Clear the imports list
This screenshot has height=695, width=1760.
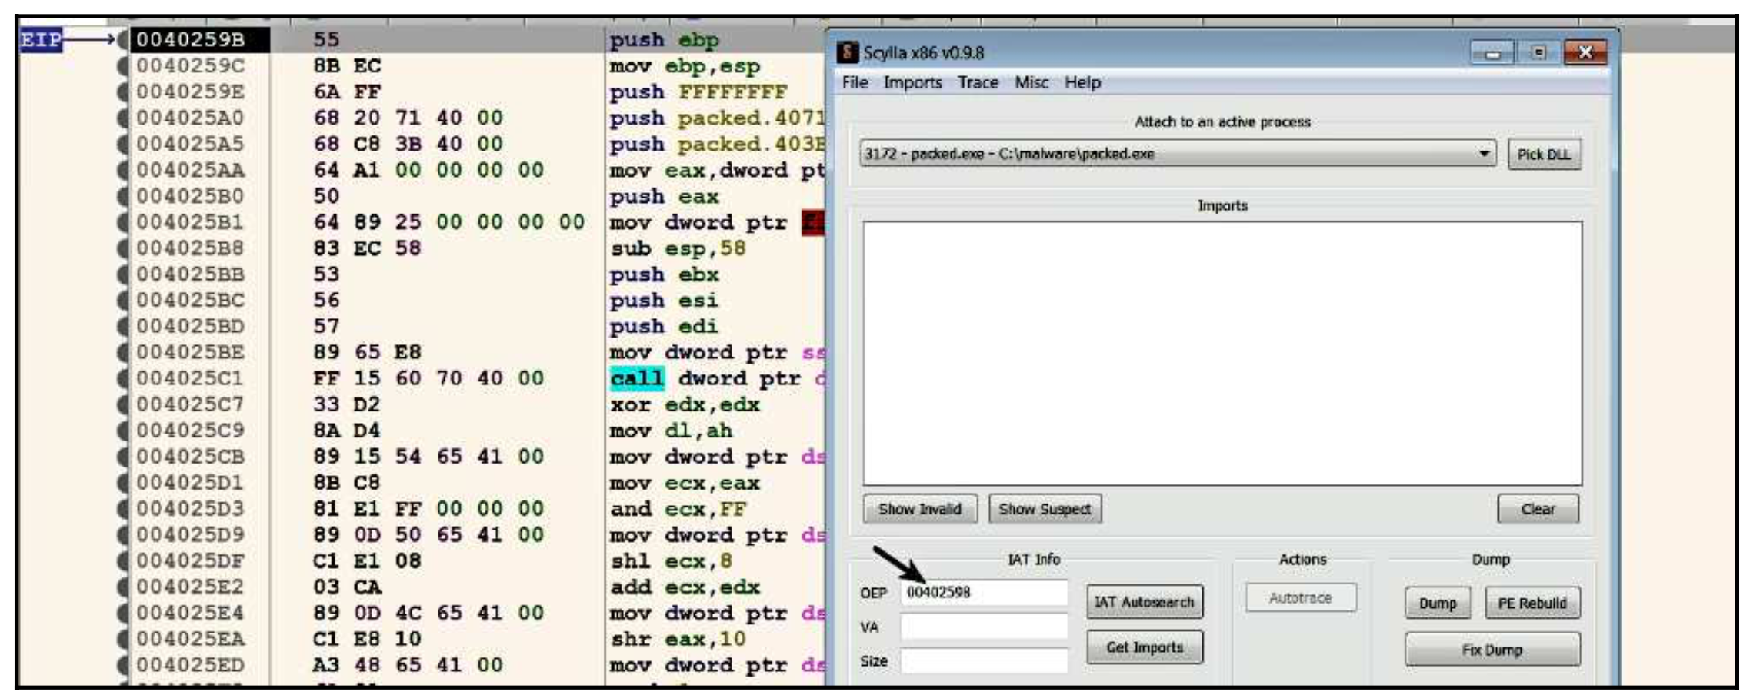[x=1538, y=509]
